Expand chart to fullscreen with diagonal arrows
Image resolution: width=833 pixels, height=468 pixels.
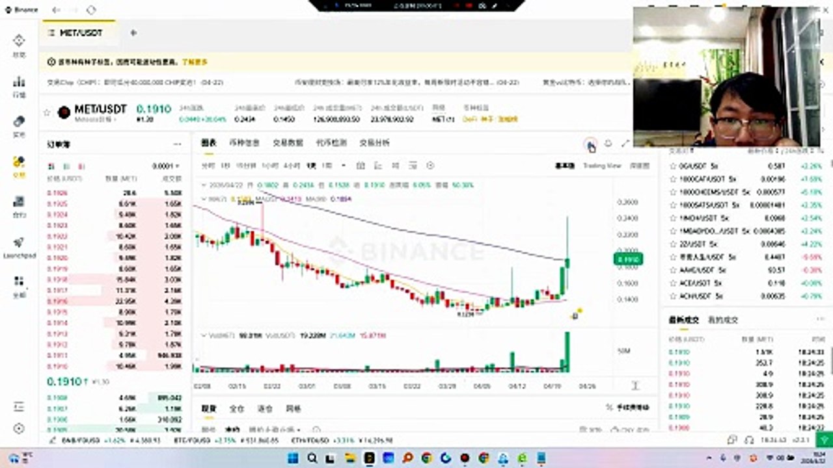coord(625,143)
